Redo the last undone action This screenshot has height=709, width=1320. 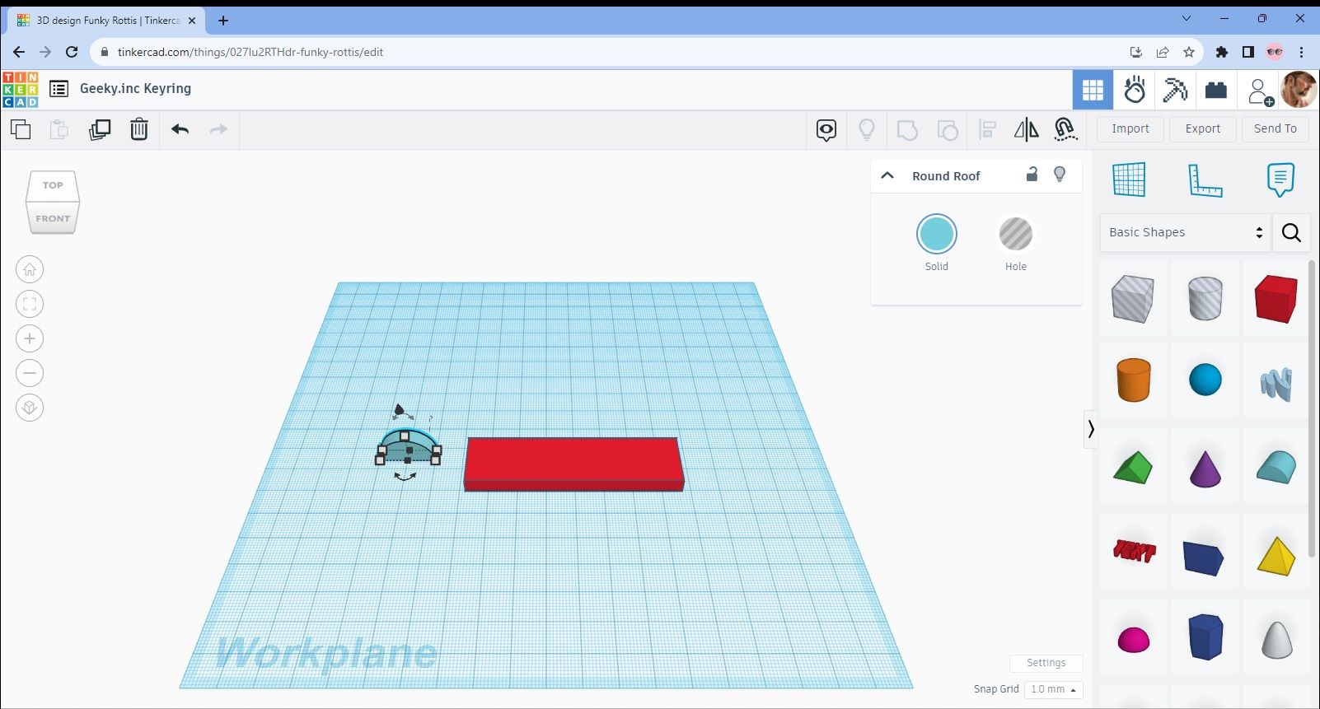[218, 129]
